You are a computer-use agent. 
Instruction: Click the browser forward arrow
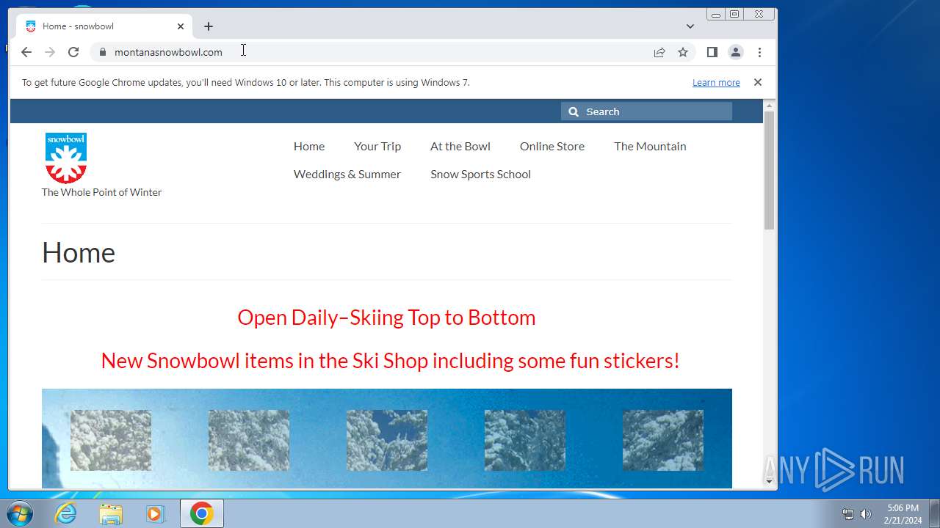pyautogui.click(x=50, y=52)
